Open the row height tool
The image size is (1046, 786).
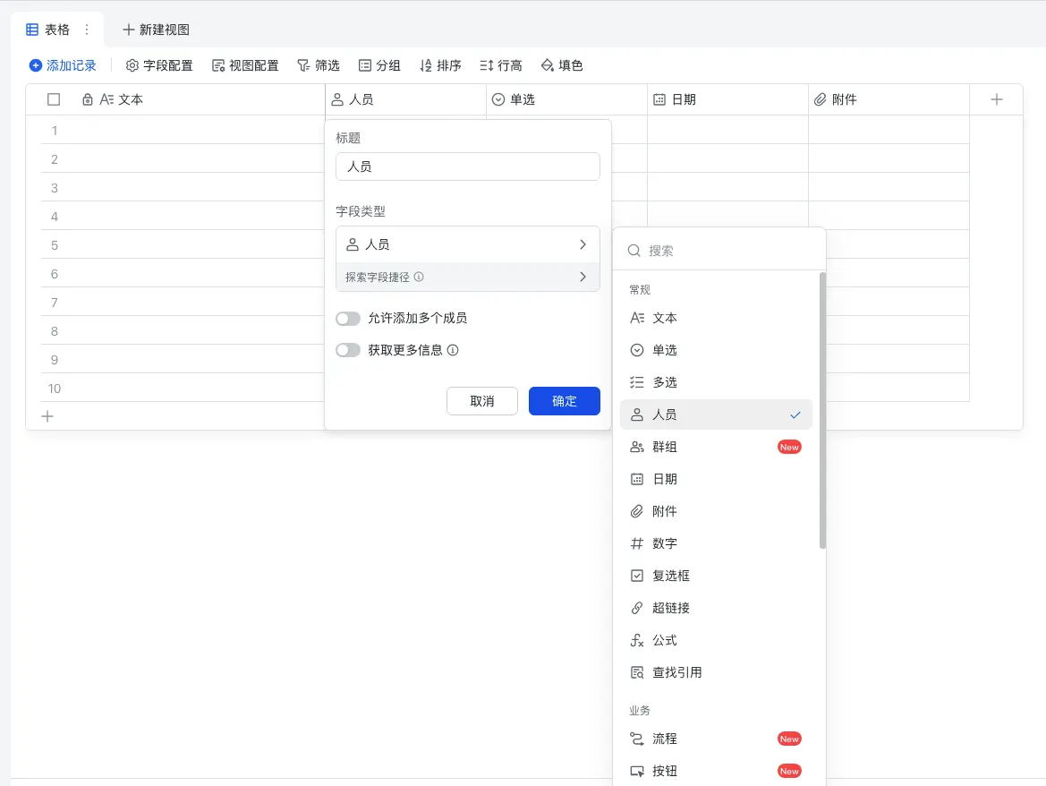pos(501,65)
